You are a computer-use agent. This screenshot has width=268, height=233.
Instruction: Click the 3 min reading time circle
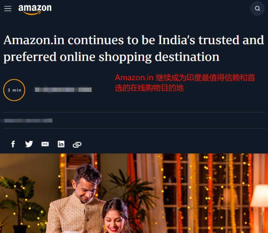pyautogui.click(x=14, y=90)
